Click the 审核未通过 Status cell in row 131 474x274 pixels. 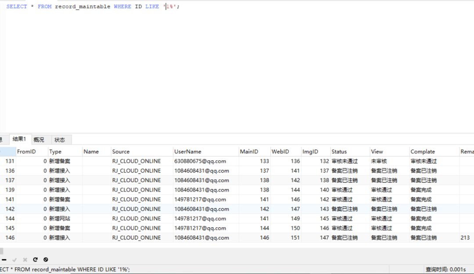coord(350,161)
